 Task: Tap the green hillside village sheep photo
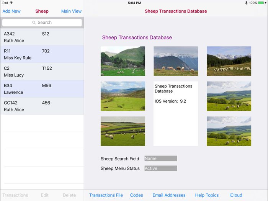pyautogui.click(x=123, y=61)
